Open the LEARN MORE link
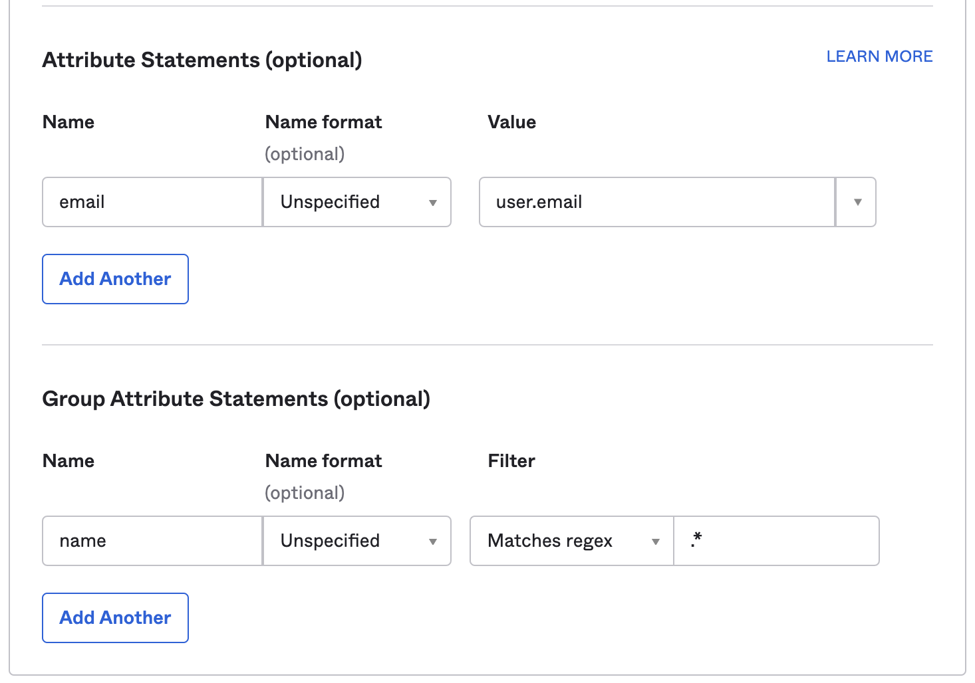The height and width of the screenshot is (683, 975). coord(879,56)
